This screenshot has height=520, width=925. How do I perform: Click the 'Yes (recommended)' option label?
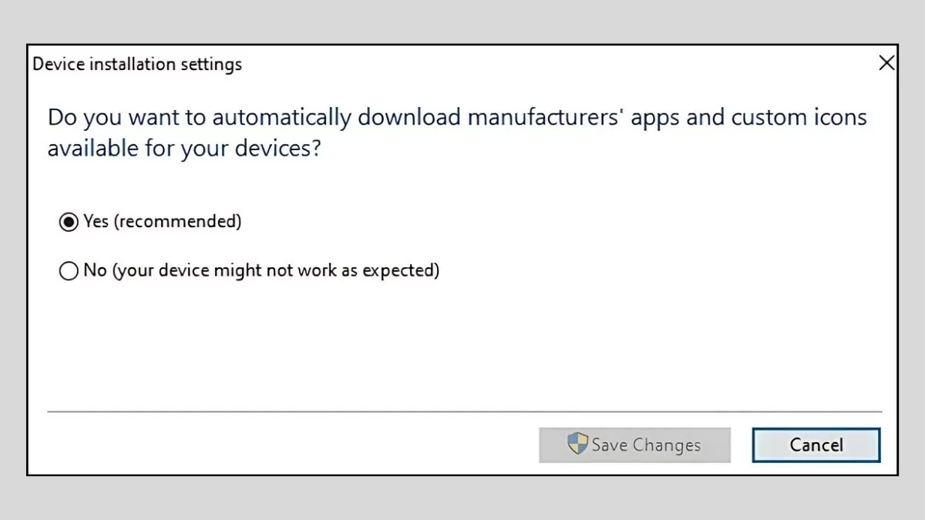point(163,222)
